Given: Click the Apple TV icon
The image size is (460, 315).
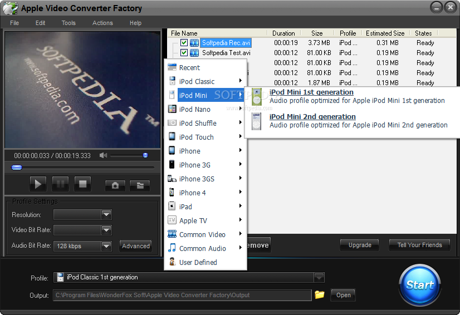Looking at the screenshot, I should click(x=172, y=220).
